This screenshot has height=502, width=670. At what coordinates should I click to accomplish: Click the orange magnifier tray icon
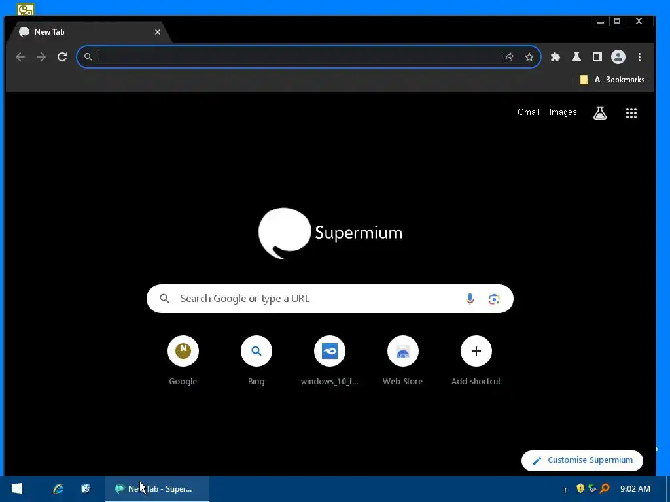pos(605,488)
